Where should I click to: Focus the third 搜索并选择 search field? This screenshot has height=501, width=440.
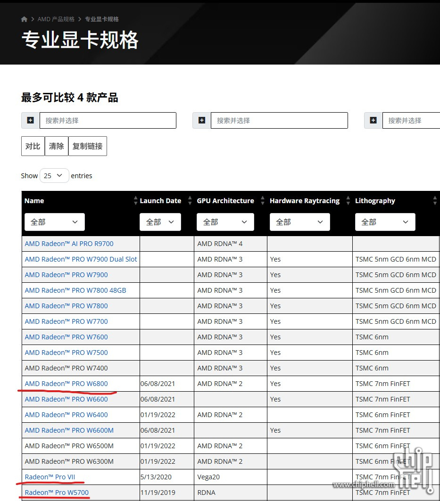click(411, 121)
